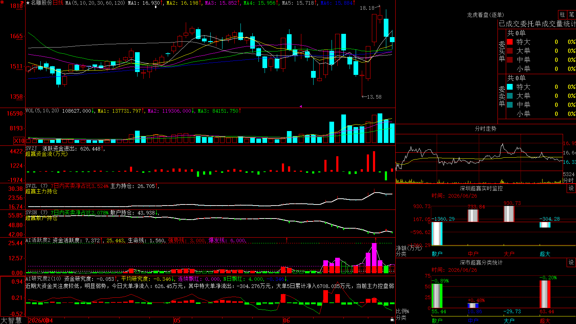
Task: Click the 深圳超赢实时监控 panel title
Action: [x=481, y=188]
